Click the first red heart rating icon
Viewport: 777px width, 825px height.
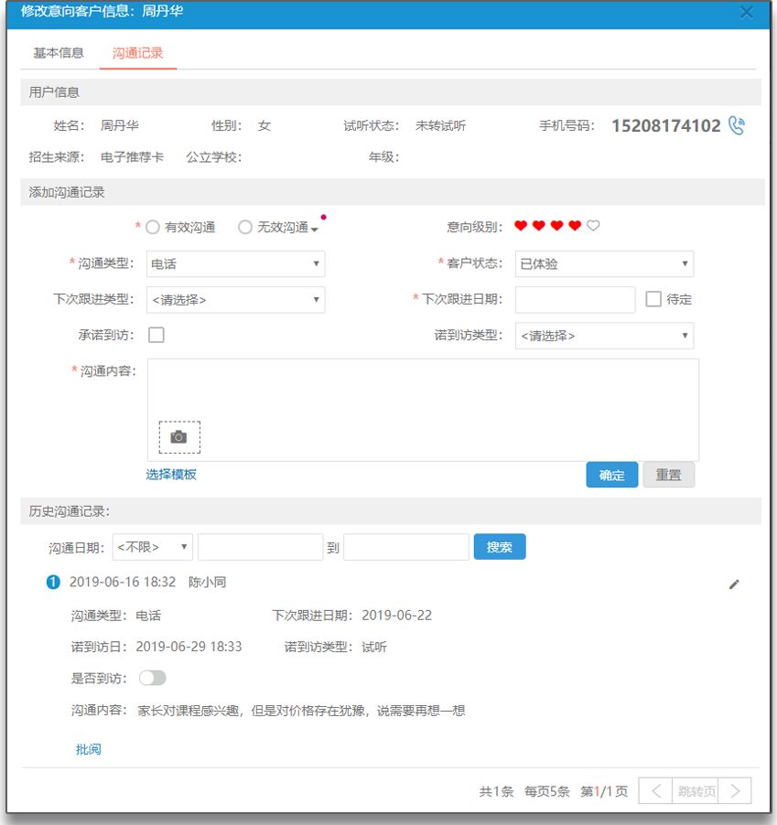521,226
